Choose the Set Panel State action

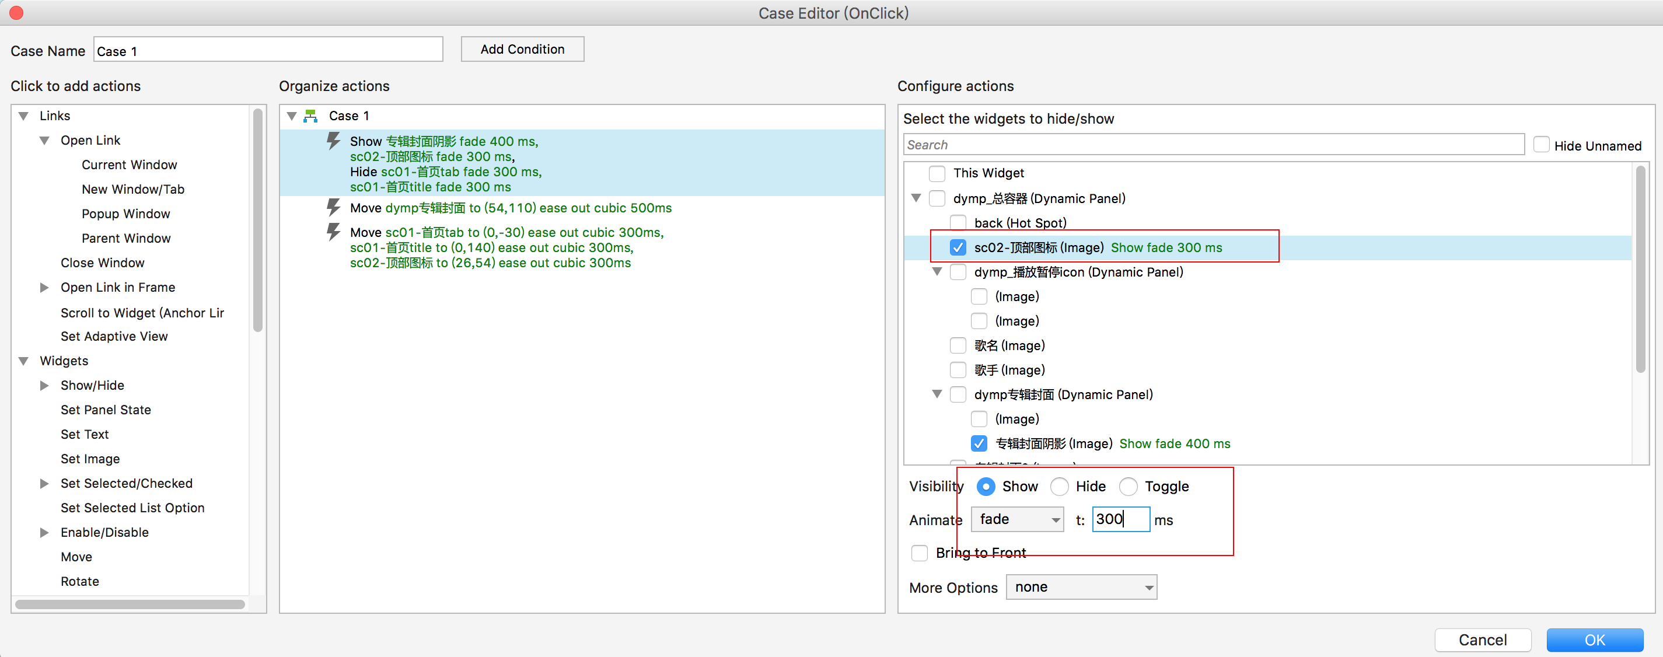pos(106,410)
